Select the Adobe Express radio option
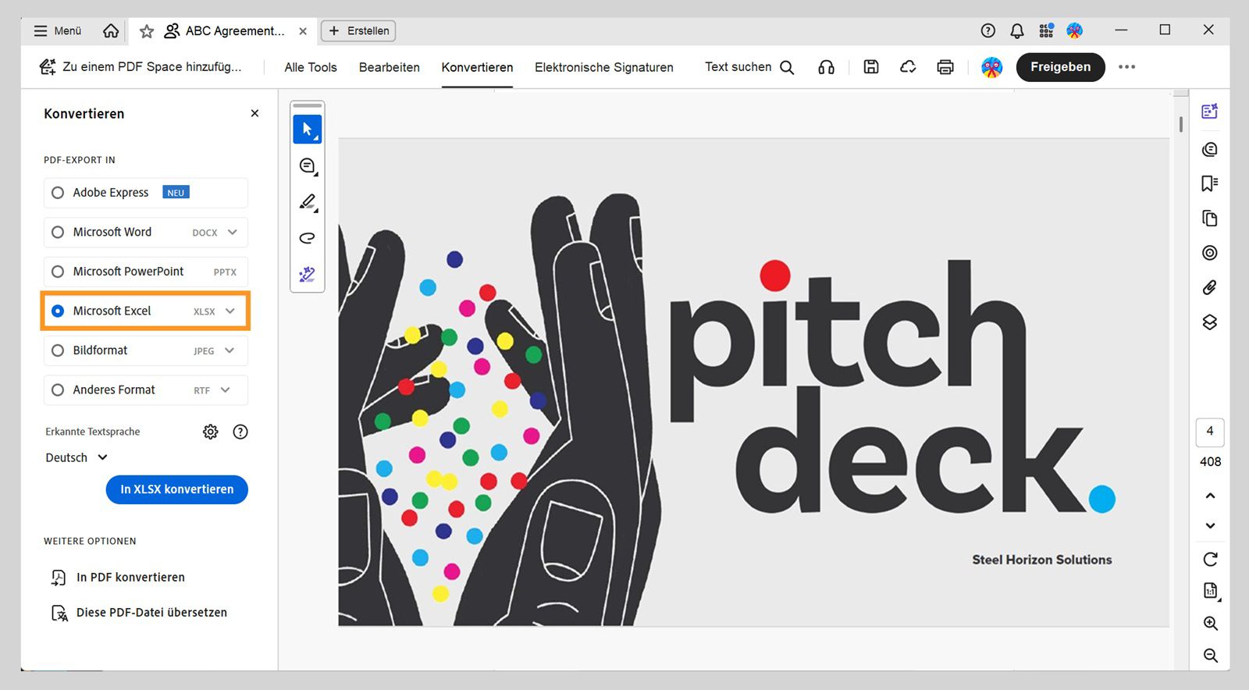 click(x=58, y=193)
